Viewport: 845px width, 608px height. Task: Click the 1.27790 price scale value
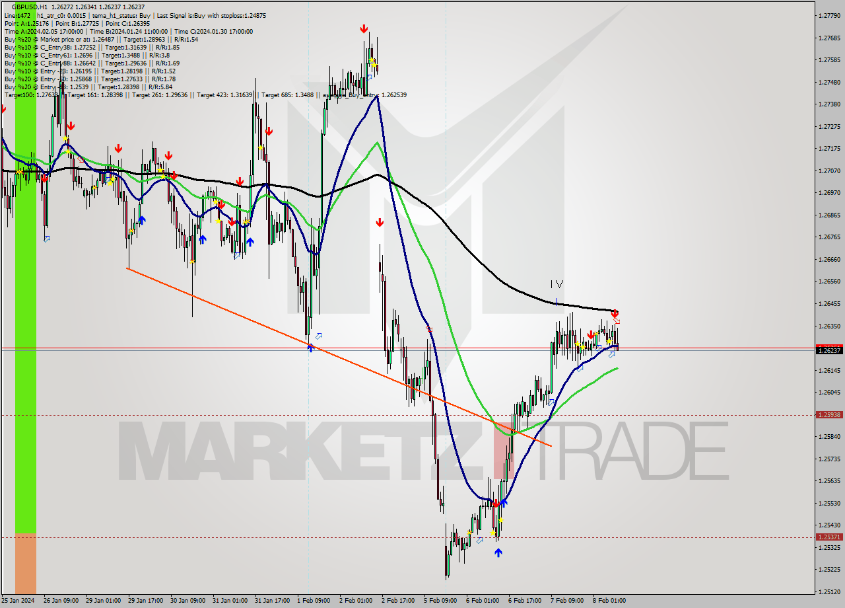(x=830, y=15)
